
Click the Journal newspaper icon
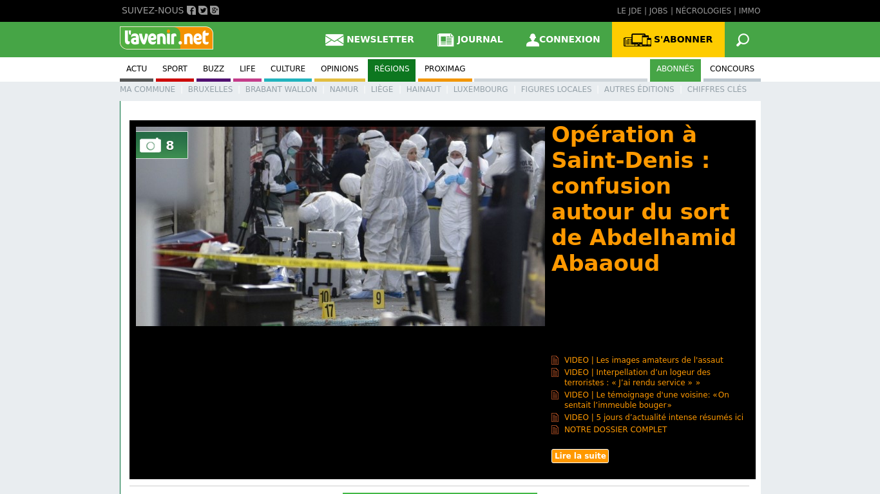(x=445, y=39)
